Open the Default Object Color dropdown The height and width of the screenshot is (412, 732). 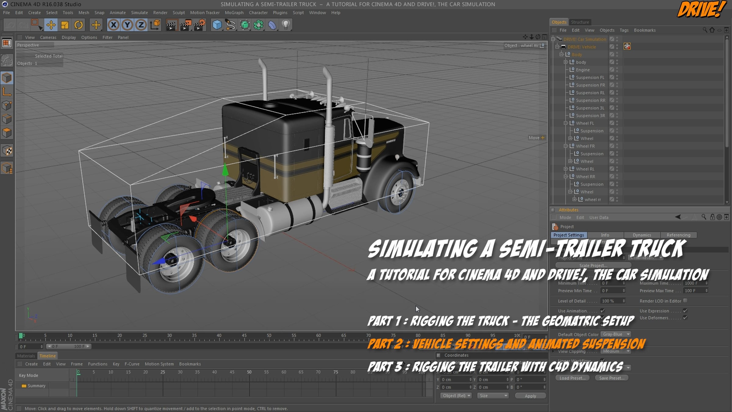tap(615, 334)
